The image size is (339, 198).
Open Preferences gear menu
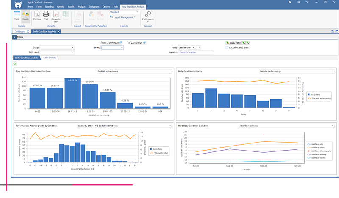point(148,16)
